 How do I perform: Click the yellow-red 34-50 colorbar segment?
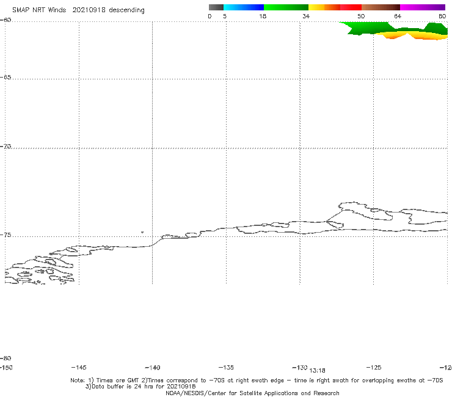tap(335, 7)
